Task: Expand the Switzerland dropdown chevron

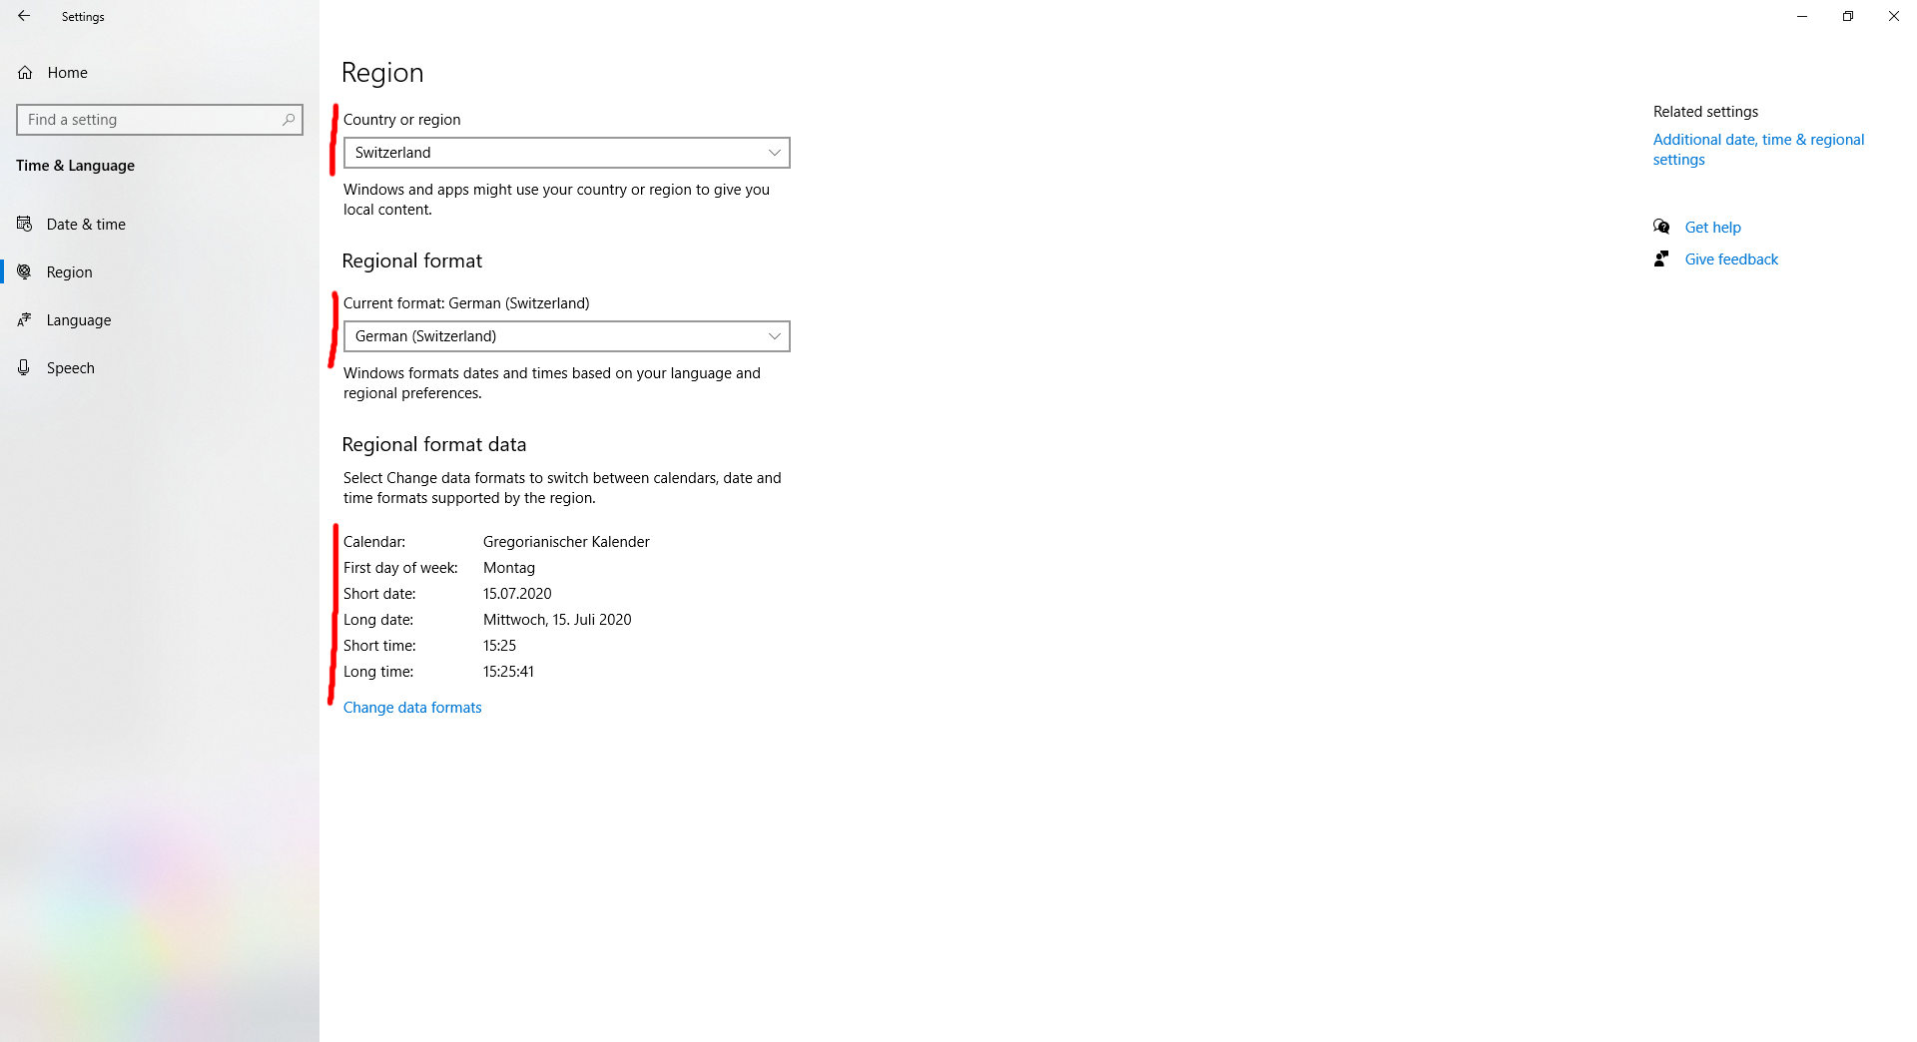Action: (774, 153)
